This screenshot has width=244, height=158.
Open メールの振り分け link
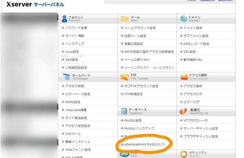click(x=137, y=59)
